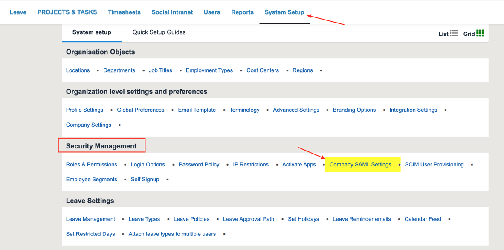
Task: Select the System setup tab
Action: 92,32
